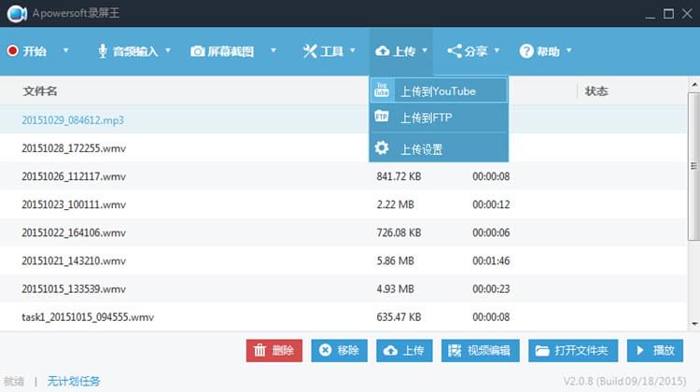Click the question mark help icon
Image resolution: width=700 pixels, height=392 pixels.
(x=526, y=51)
